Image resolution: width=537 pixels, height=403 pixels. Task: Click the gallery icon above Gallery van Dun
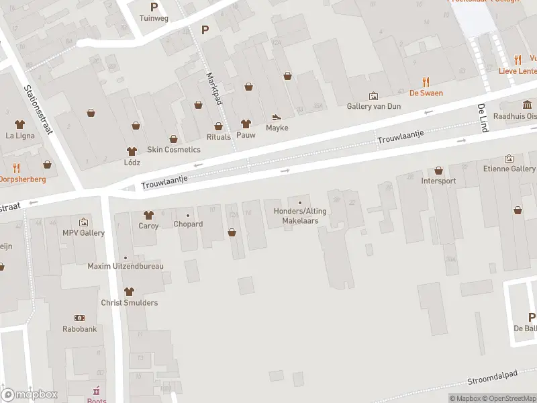373,96
